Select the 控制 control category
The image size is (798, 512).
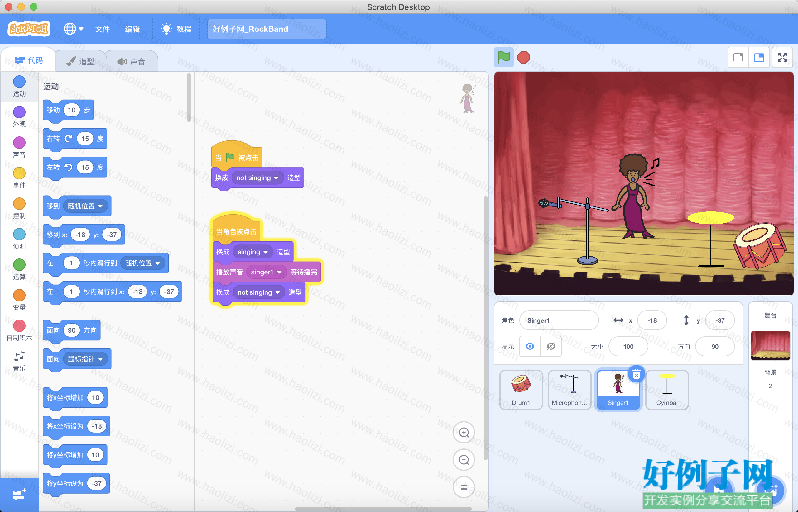pos(19,208)
